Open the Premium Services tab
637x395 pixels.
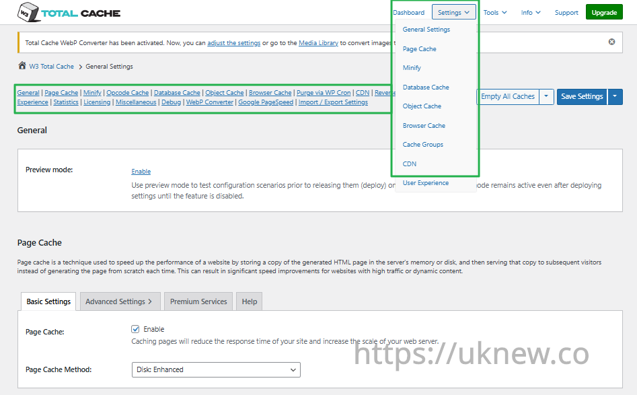198,301
